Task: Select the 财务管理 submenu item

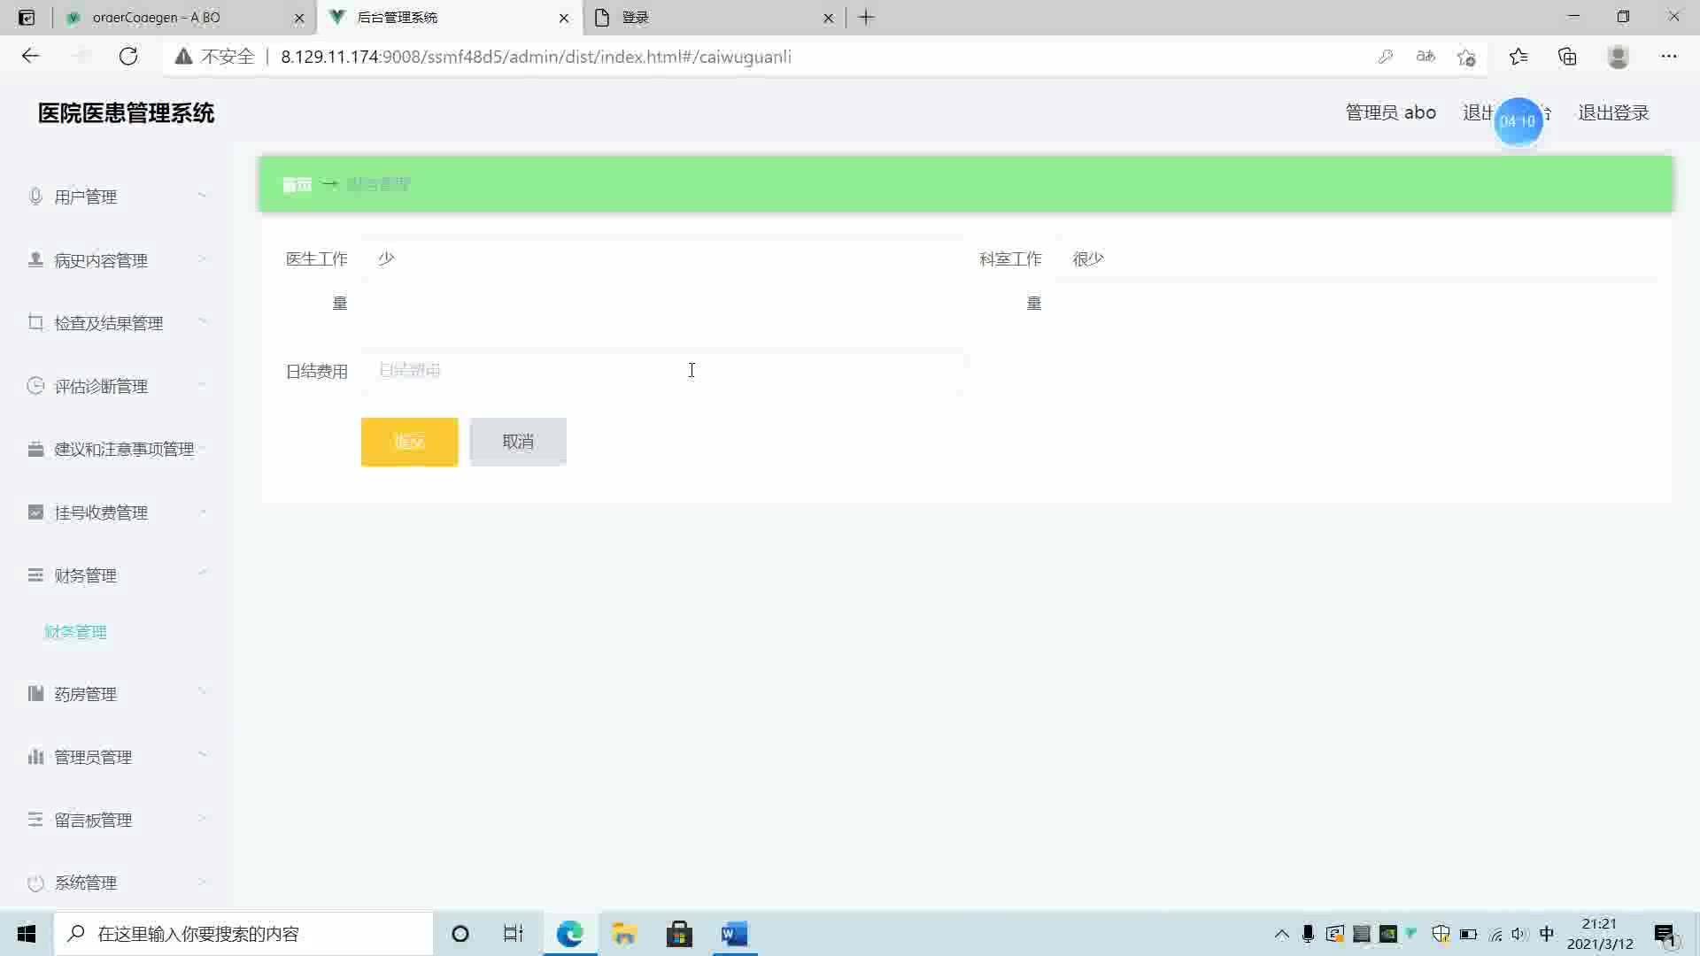Action: [x=75, y=631]
